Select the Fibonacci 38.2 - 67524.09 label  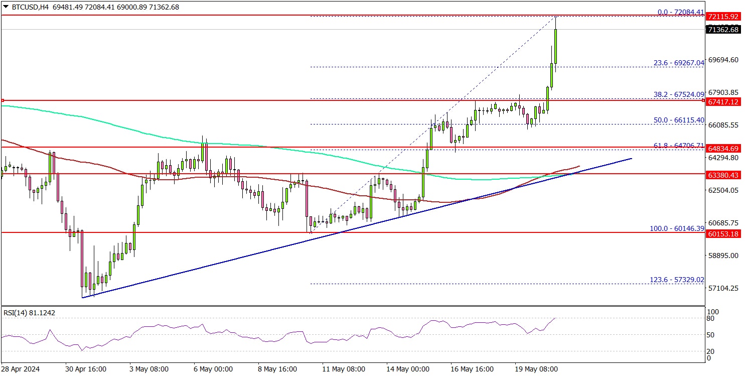click(678, 94)
